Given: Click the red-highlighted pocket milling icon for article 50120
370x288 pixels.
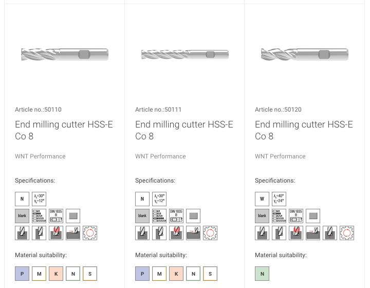Looking at the screenshot, I should pyautogui.click(x=296, y=233).
